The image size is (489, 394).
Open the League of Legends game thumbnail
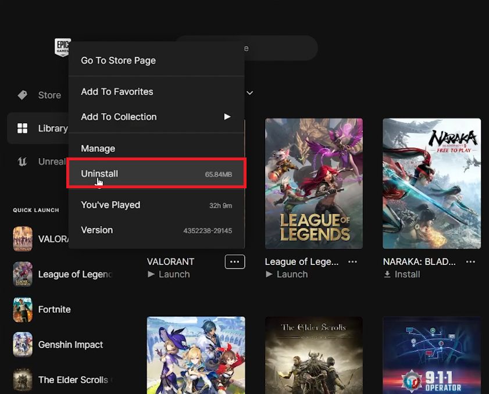(x=314, y=183)
